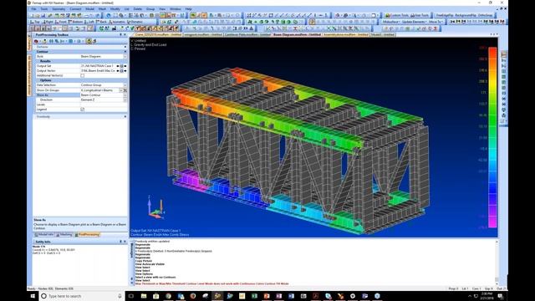Click the Save model toolbar icon
The image size is (535, 301).
[x=44, y=15]
